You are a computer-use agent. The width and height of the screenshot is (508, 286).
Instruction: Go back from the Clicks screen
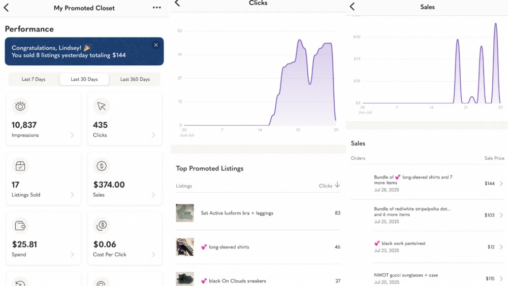(x=177, y=3)
